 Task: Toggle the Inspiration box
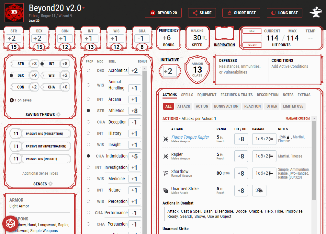[224, 34]
